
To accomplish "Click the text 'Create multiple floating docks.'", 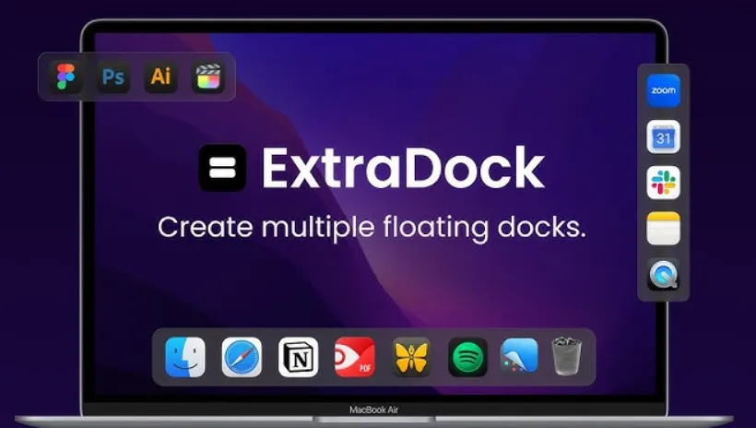I will [x=372, y=227].
